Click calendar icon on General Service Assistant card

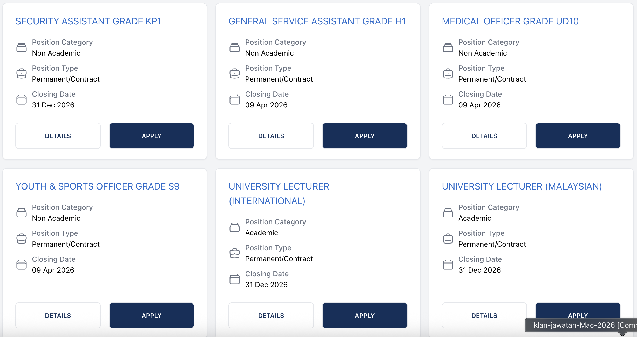(235, 99)
